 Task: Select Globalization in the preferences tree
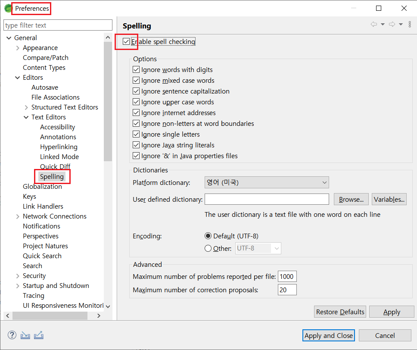click(42, 186)
